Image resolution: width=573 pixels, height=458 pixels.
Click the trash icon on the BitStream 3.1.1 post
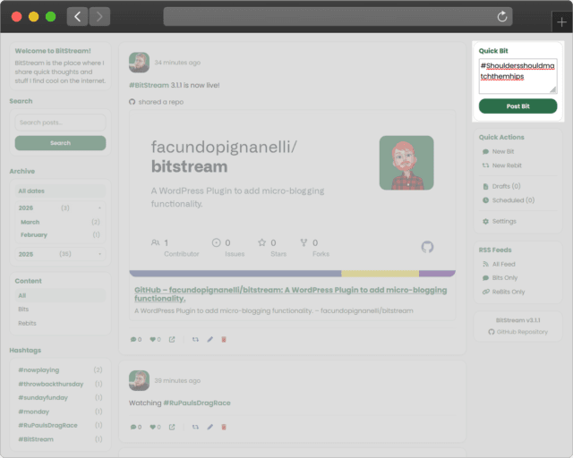click(x=224, y=339)
